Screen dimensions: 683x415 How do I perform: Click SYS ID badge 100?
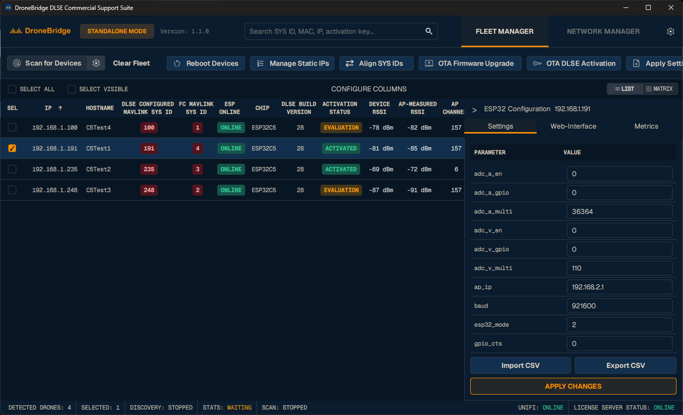[149, 128]
